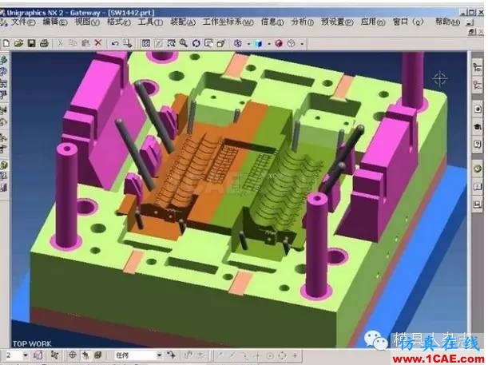Click the second icon after the 2 dropdown
This screenshot has height=365, width=488.
point(55,355)
